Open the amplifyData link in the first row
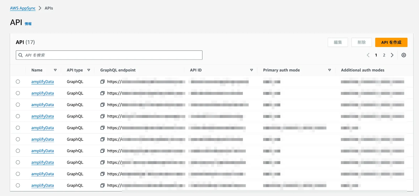This screenshot has width=419, height=196. pyautogui.click(x=42, y=82)
